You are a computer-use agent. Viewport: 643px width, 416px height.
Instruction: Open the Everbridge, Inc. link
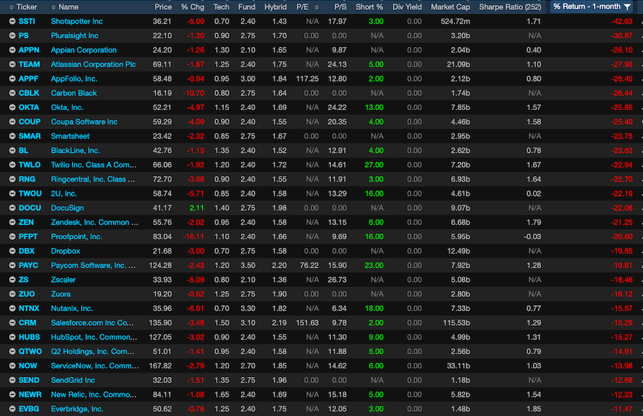coord(77,409)
